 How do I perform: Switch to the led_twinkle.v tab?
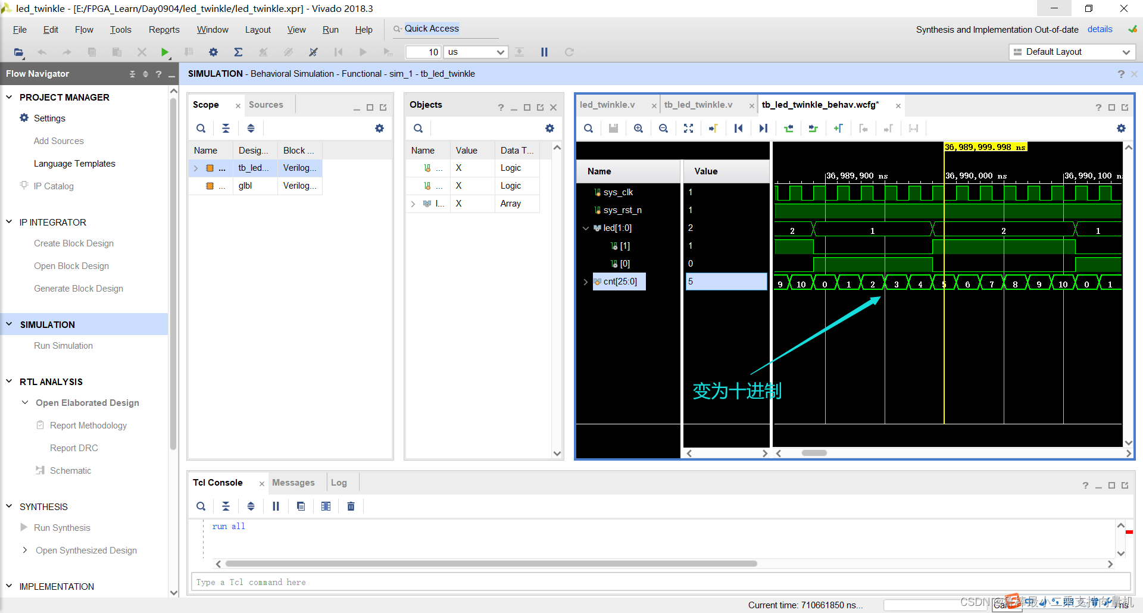(x=607, y=105)
